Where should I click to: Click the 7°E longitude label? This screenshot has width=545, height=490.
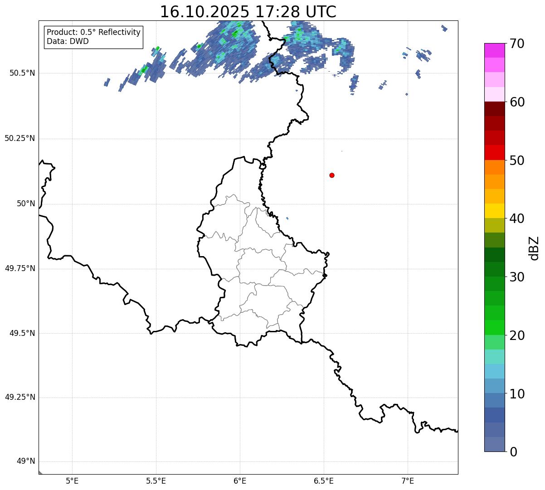click(x=408, y=480)
